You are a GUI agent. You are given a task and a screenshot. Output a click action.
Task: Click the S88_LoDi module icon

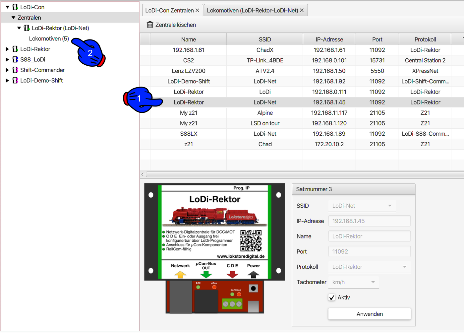pyautogui.click(x=15, y=59)
